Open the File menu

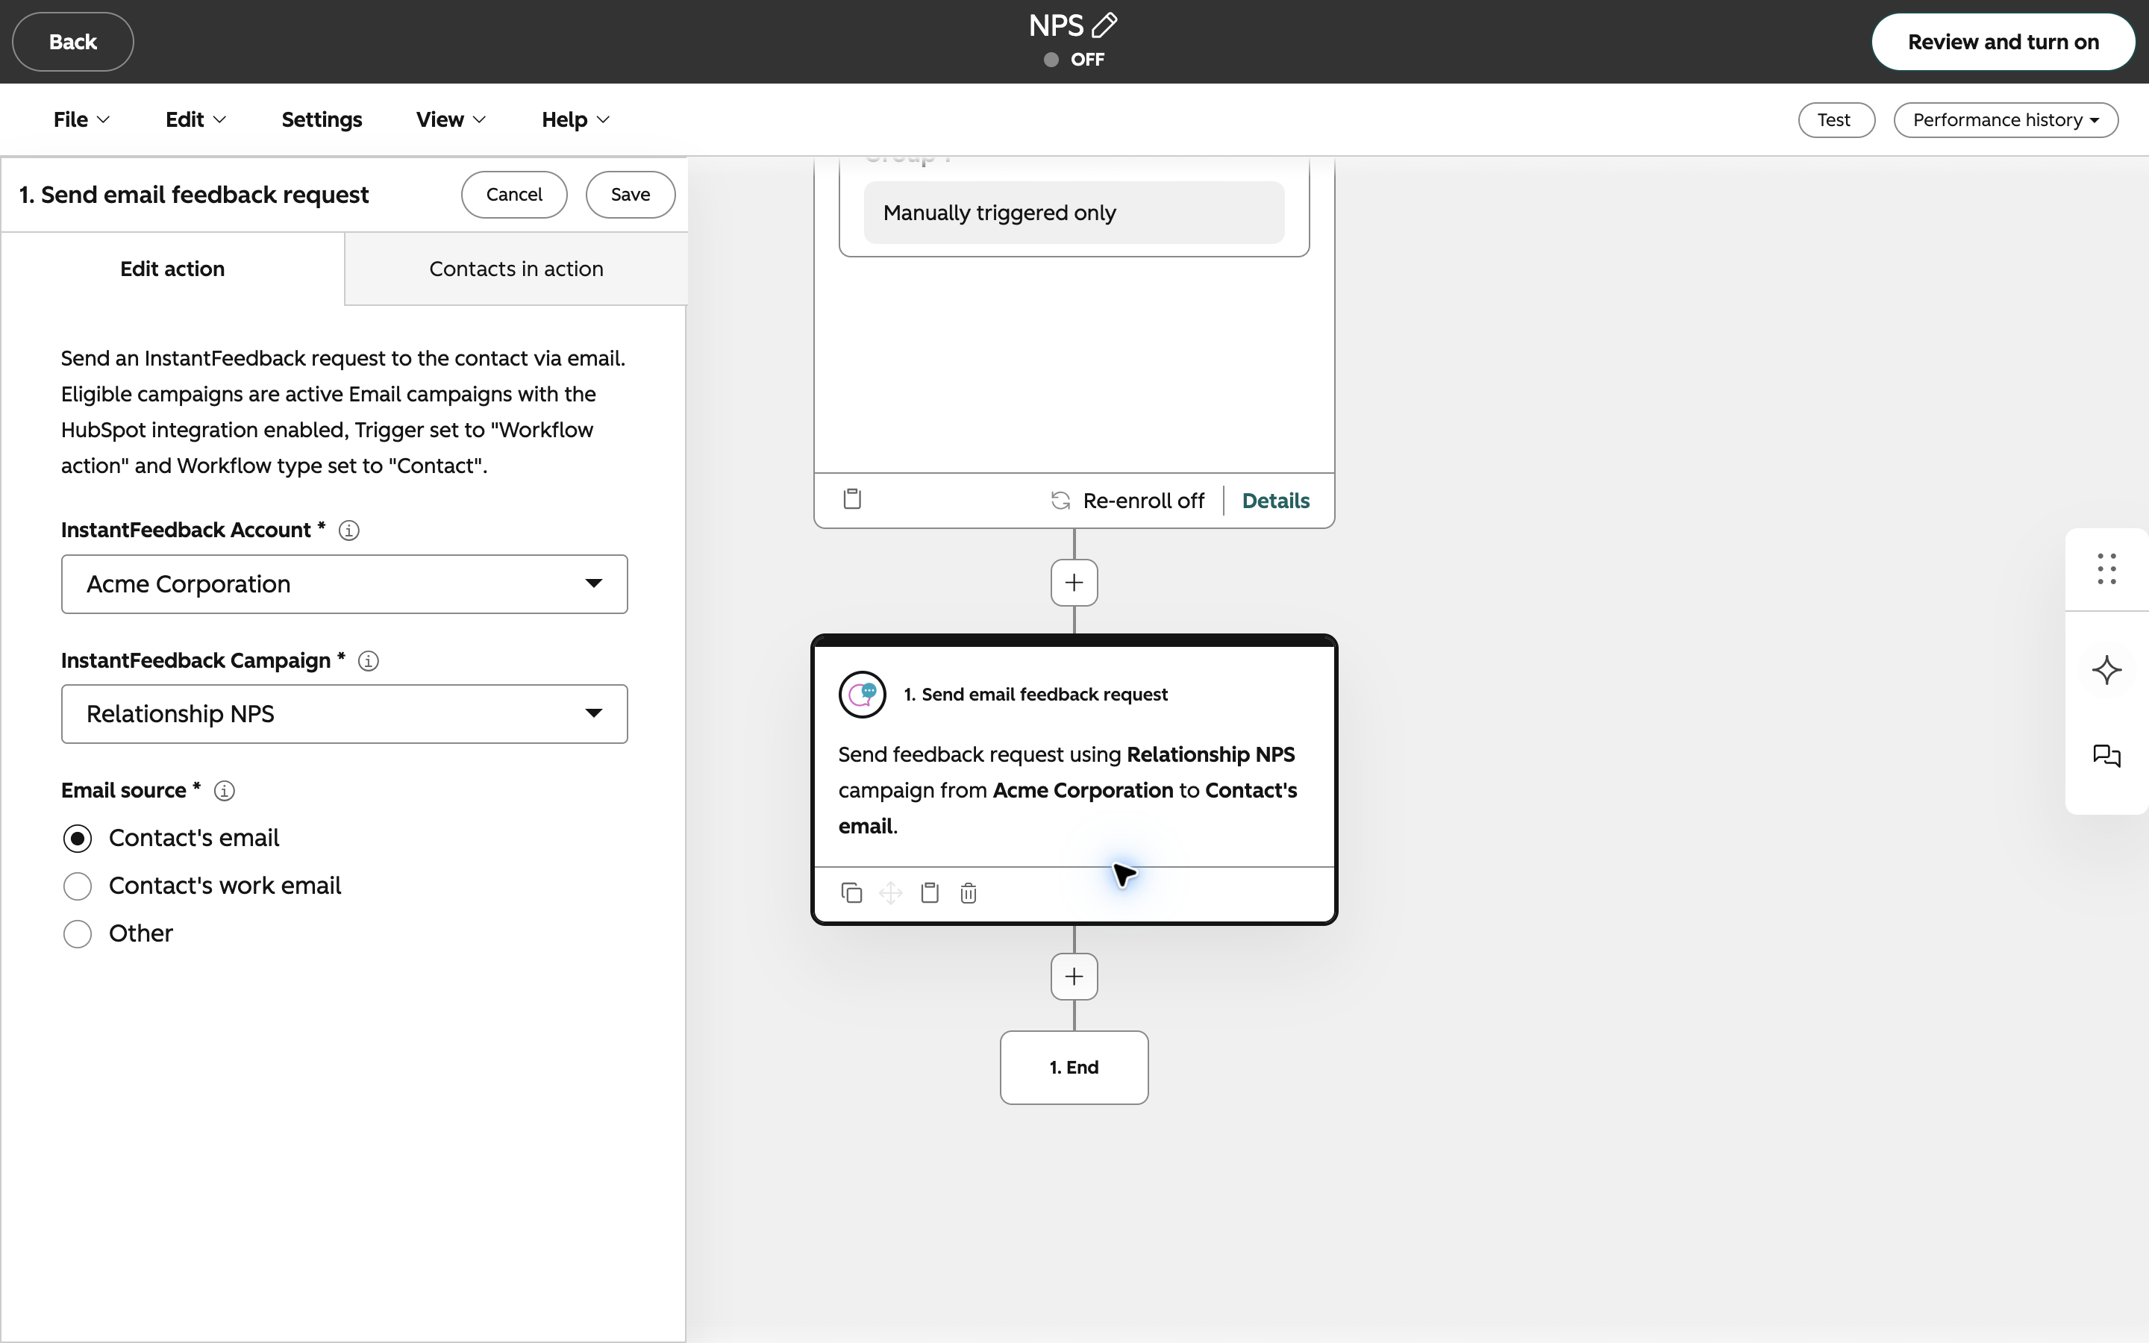tap(81, 120)
